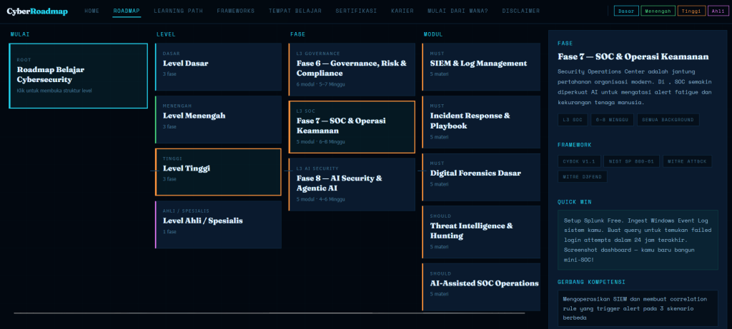Expand the Level Dasar card
732x329 pixels.
[x=219, y=66]
